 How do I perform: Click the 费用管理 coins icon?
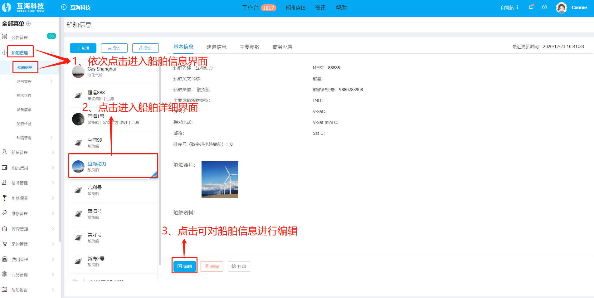[4, 259]
